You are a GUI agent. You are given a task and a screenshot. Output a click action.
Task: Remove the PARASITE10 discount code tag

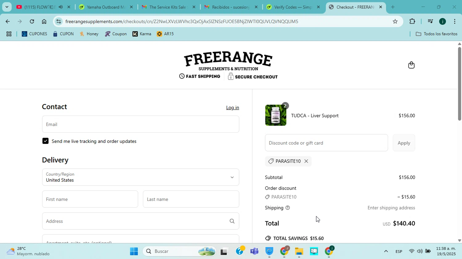(306, 161)
